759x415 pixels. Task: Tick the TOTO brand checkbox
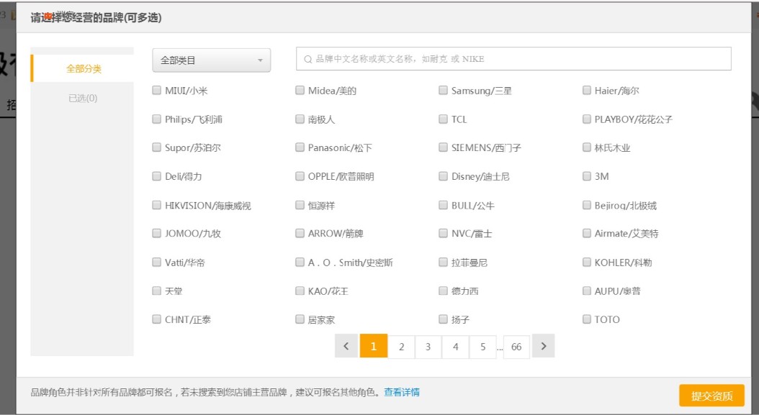click(587, 319)
